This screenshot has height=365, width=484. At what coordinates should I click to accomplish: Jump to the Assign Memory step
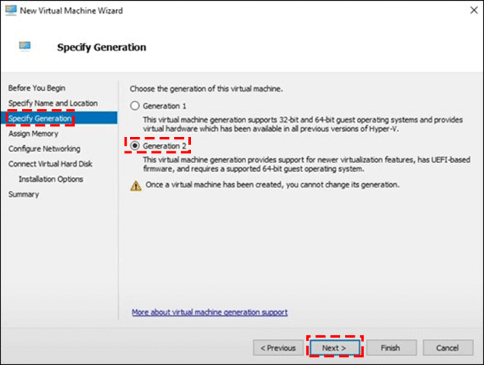(x=33, y=133)
